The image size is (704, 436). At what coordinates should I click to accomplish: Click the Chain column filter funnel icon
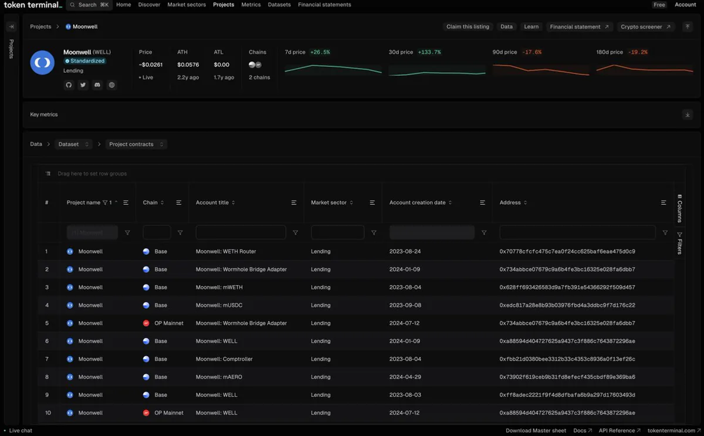tap(180, 233)
